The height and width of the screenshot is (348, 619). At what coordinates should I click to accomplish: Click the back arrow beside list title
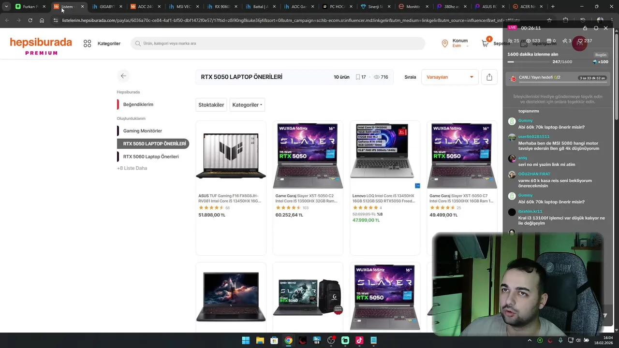[x=123, y=76]
